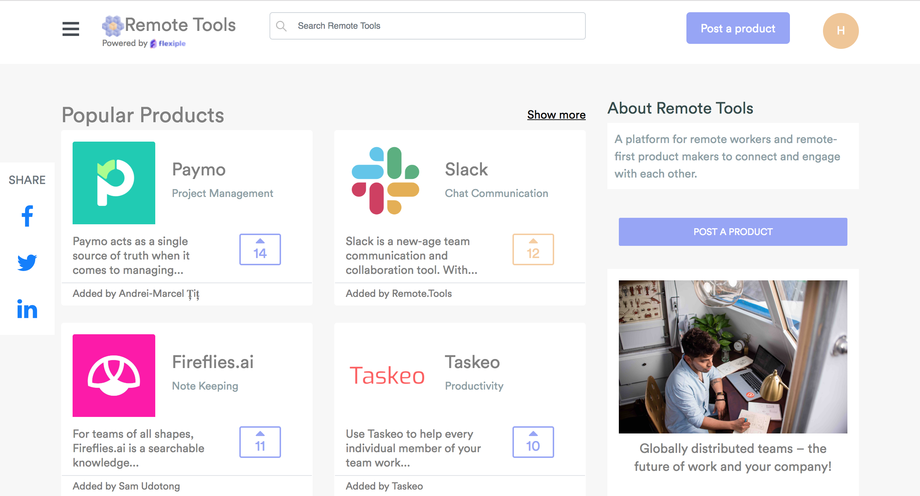The width and height of the screenshot is (920, 496).
Task: Click Post a product header button
Action: pos(738,28)
